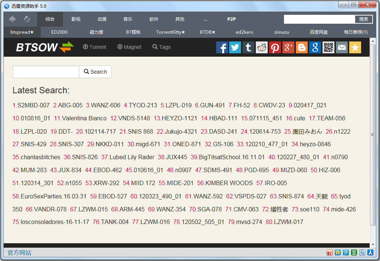Switch to the Torrent search mode
380x261 pixels.
94,47
